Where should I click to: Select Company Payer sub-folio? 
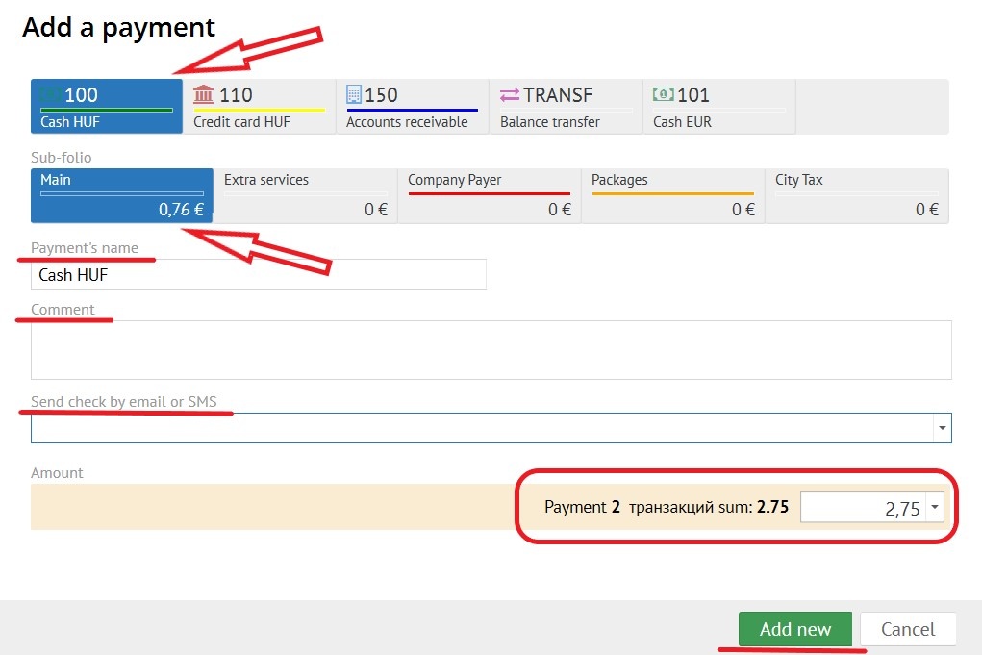coord(489,195)
